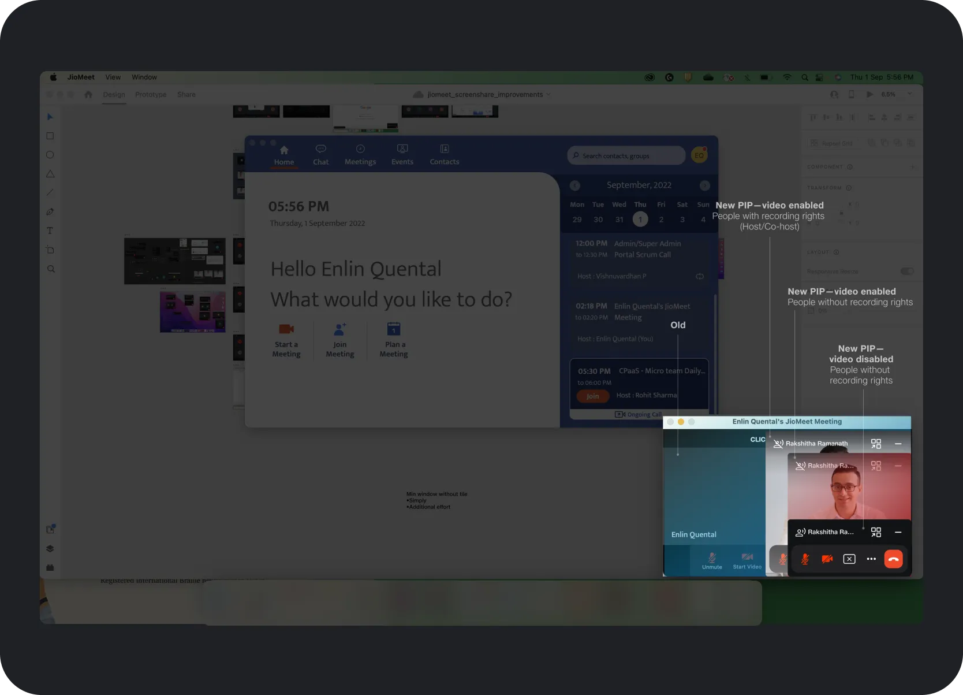
Task: Click Unmute in old meeting window
Action: coord(712,560)
